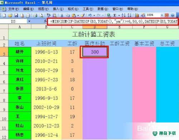179x140 pixels.
Task: Select row 7 header
Action: (x=4, y=89)
